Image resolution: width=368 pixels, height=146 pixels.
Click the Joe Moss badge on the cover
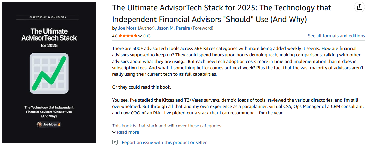(x=49, y=124)
